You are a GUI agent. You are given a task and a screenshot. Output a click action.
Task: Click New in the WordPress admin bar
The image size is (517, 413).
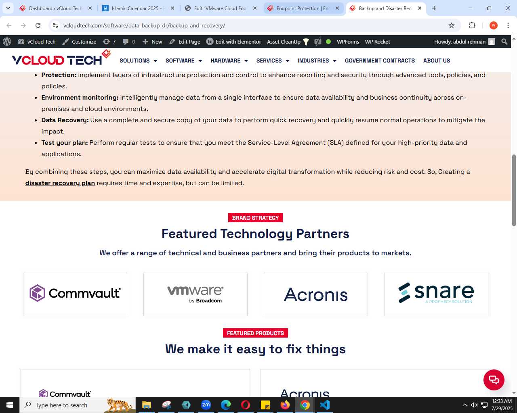(152, 42)
